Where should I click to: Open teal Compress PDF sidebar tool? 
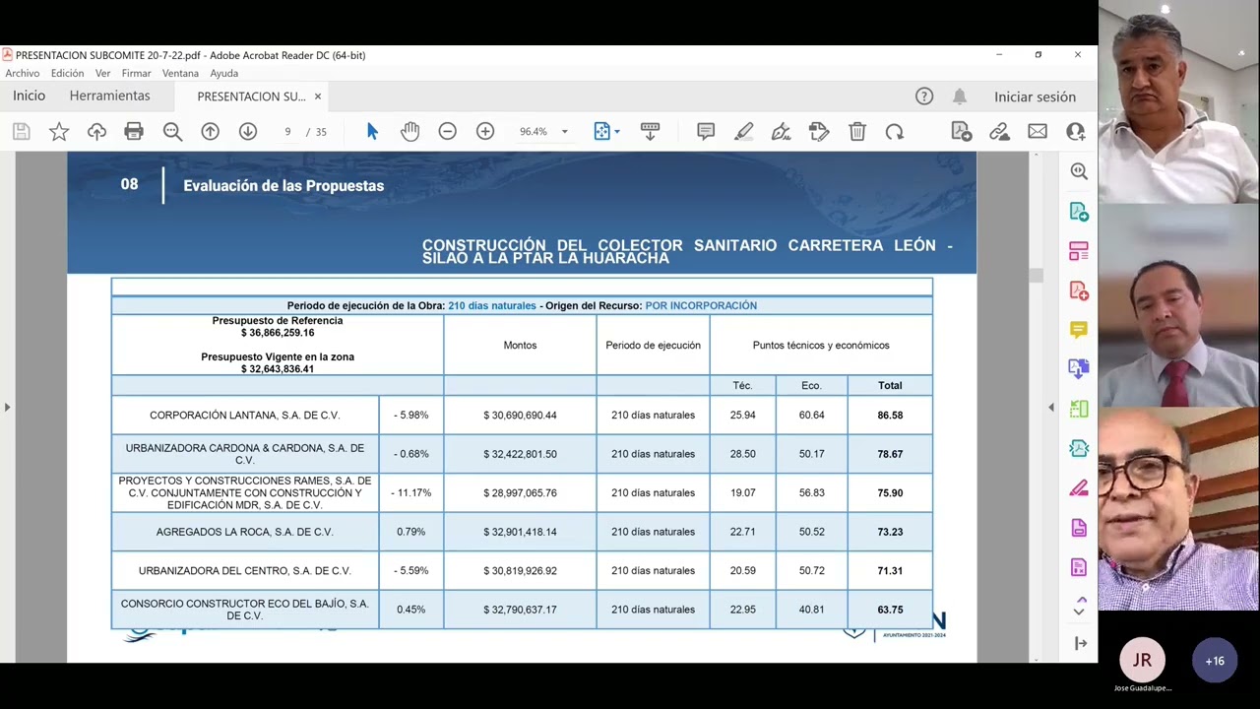[1079, 448]
